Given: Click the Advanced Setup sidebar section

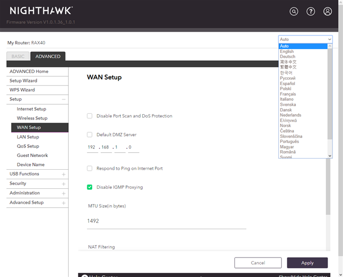Looking at the screenshot, I should 38,202.
